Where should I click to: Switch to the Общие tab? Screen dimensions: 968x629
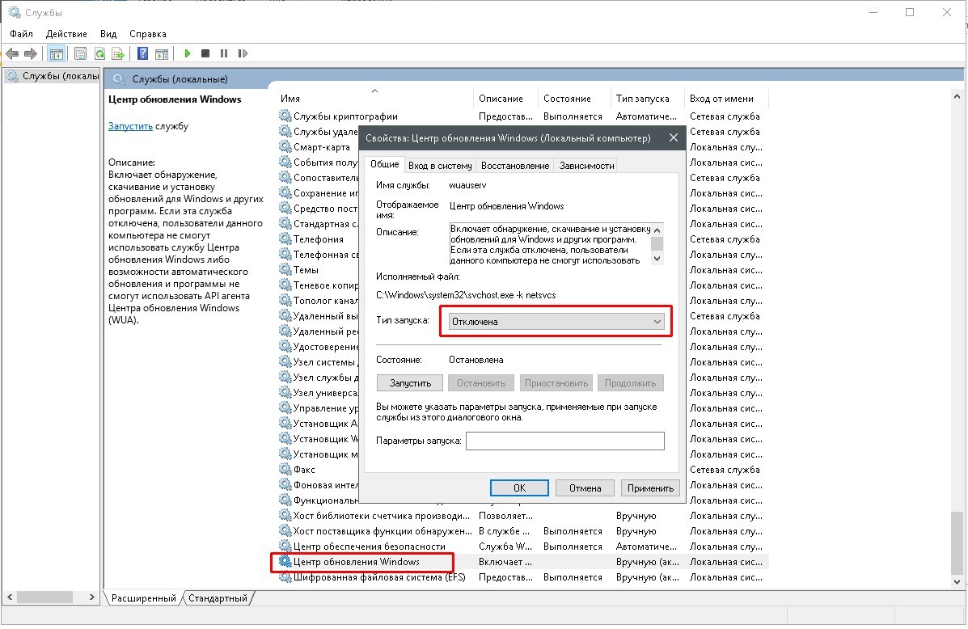pos(385,164)
